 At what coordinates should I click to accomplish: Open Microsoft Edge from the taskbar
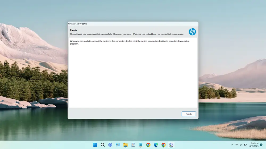[156, 145]
